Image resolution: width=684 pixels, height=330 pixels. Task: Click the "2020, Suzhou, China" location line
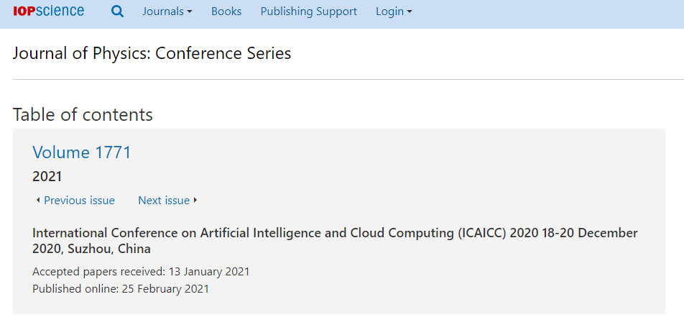click(x=92, y=249)
